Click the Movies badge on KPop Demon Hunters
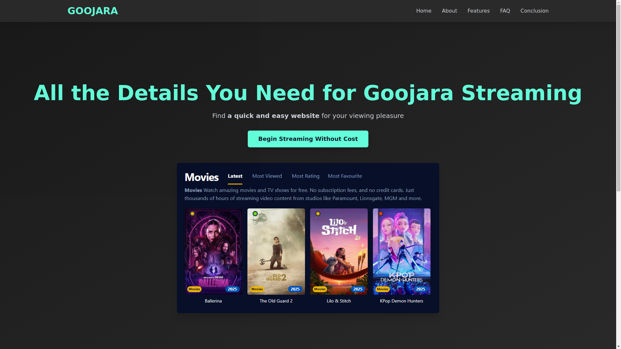 [x=383, y=289]
